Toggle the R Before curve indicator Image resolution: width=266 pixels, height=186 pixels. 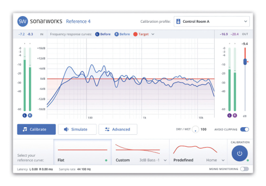click(116, 34)
